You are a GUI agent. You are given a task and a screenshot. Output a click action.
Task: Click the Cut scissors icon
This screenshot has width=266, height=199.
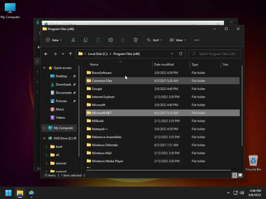(x=73, y=40)
